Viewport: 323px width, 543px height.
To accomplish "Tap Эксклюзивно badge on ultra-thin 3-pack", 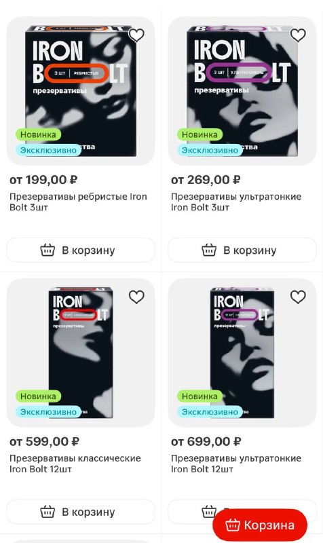I will pyautogui.click(x=210, y=150).
